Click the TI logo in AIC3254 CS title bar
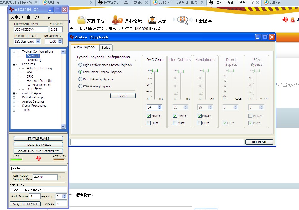This screenshot has width=299, height=210. 11,10
